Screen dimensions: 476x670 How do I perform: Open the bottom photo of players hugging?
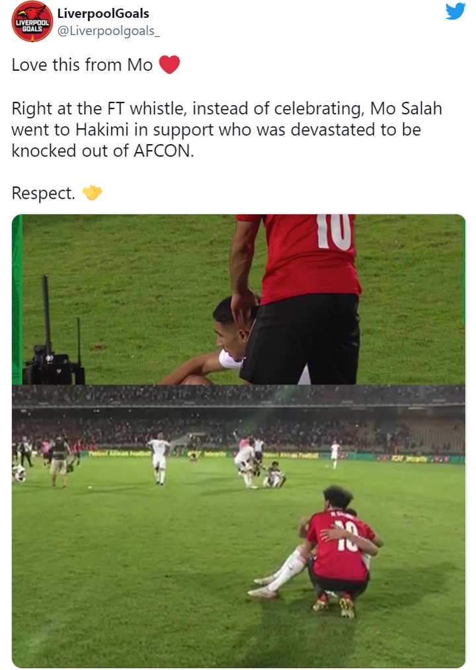coord(239,526)
